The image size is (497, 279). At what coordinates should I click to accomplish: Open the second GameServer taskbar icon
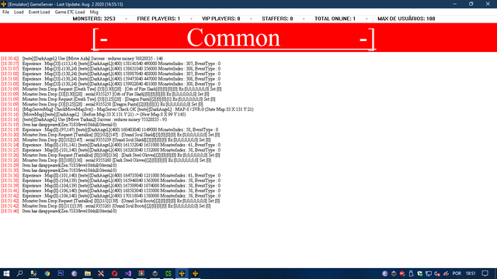pyautogui.click(x=195, y=274)
